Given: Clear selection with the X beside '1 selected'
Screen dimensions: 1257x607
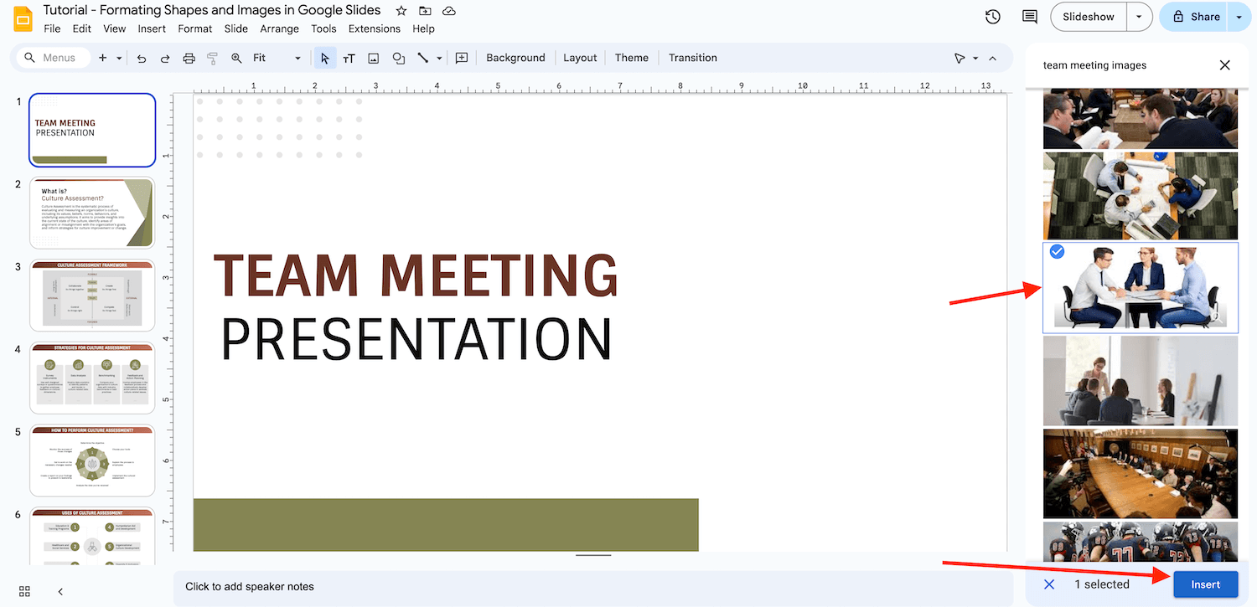Looking at the screenshot, I should 1049,584.
